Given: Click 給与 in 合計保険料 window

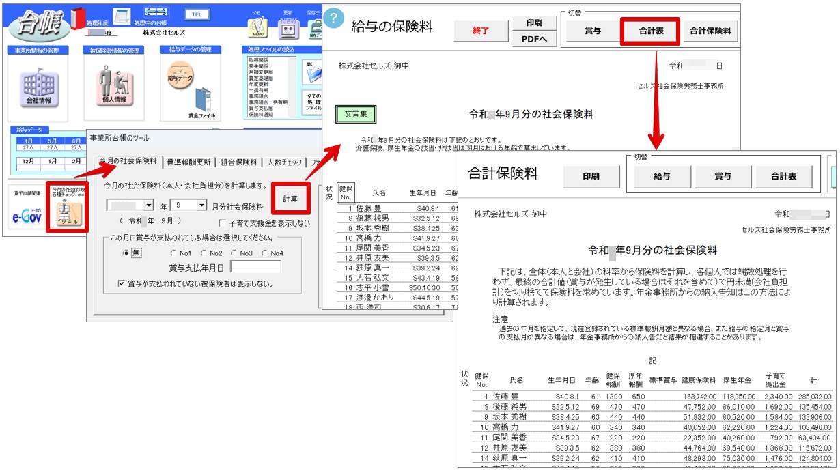Looking at the screenshot, I should [662, 176].
